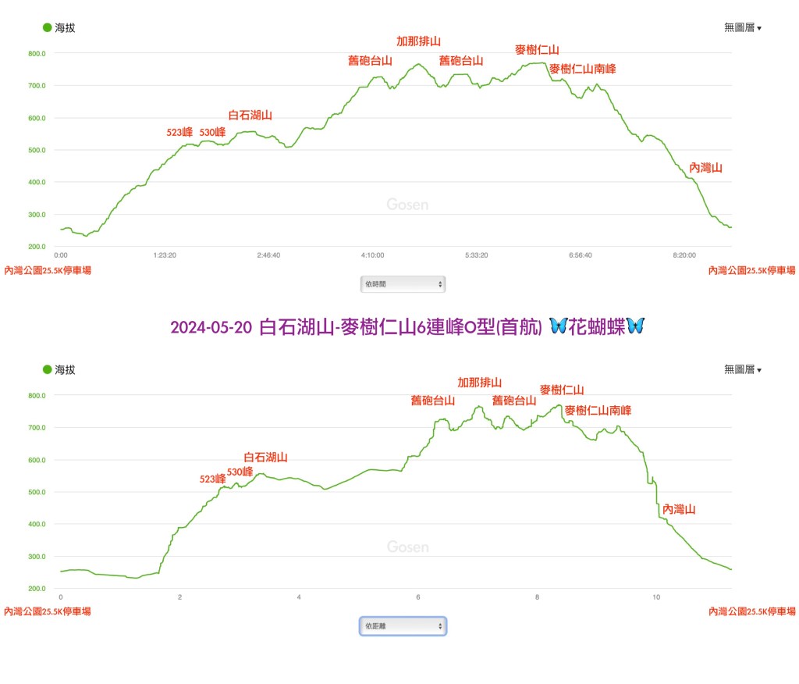799x684 pixels.
Task: Click the 800.0 elevation tick on the distance chart
Action: pos(37,396)
